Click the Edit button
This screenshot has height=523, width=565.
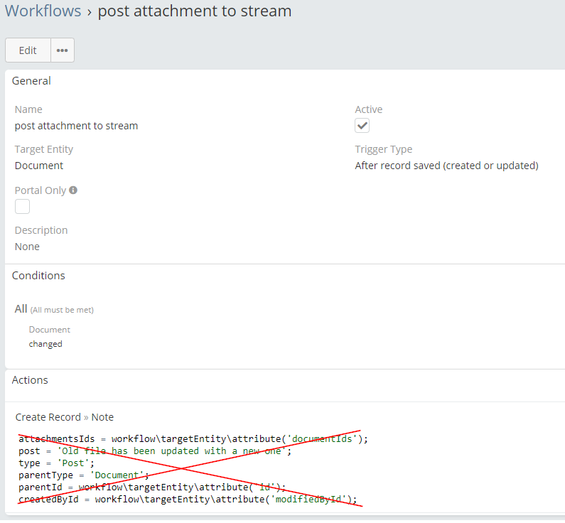(28, 50)
